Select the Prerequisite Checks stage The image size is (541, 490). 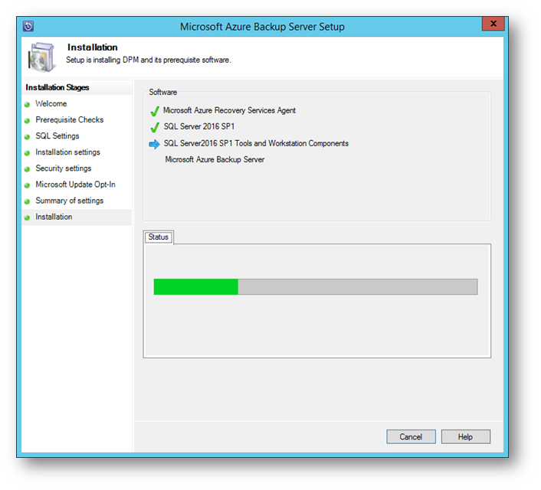pos(70,119)
